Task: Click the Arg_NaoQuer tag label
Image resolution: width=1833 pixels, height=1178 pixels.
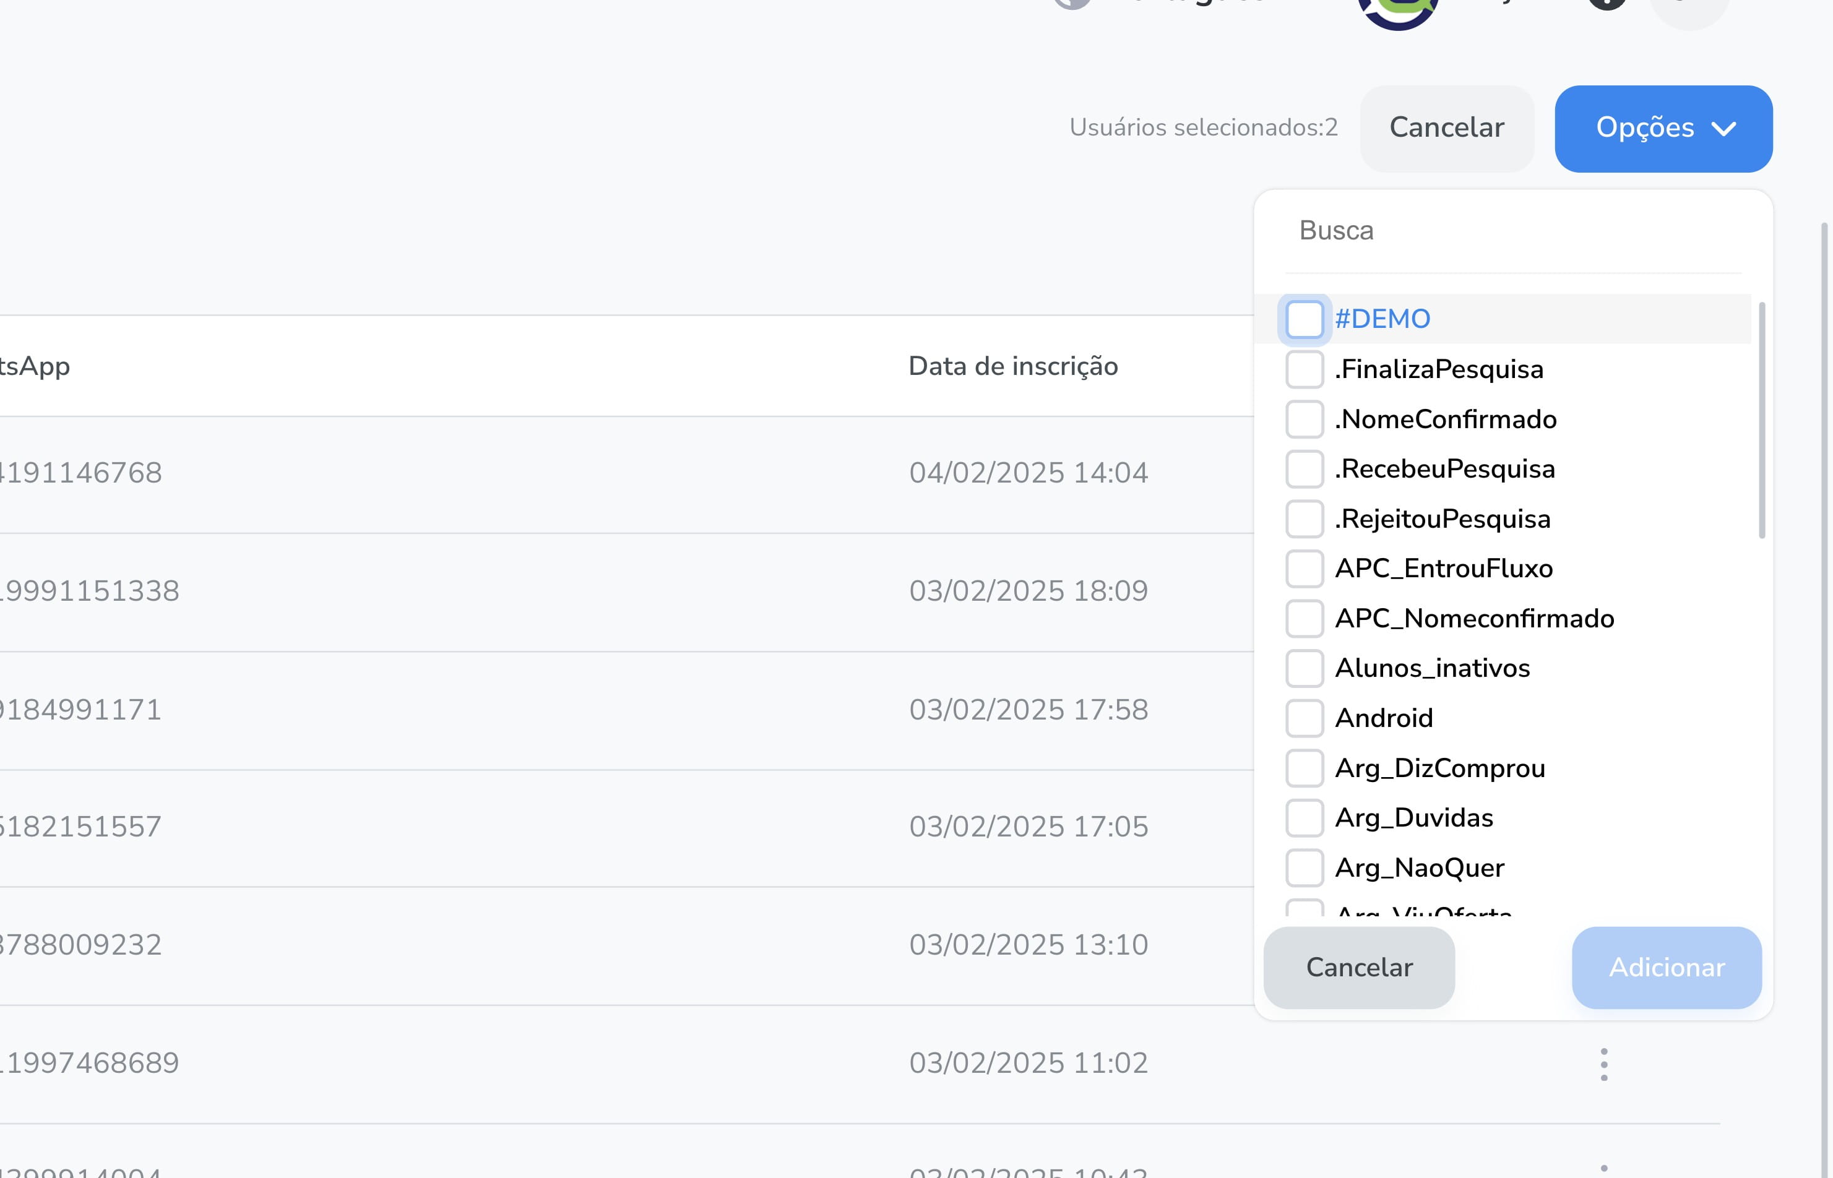Action: click(x=1419, y=868)
